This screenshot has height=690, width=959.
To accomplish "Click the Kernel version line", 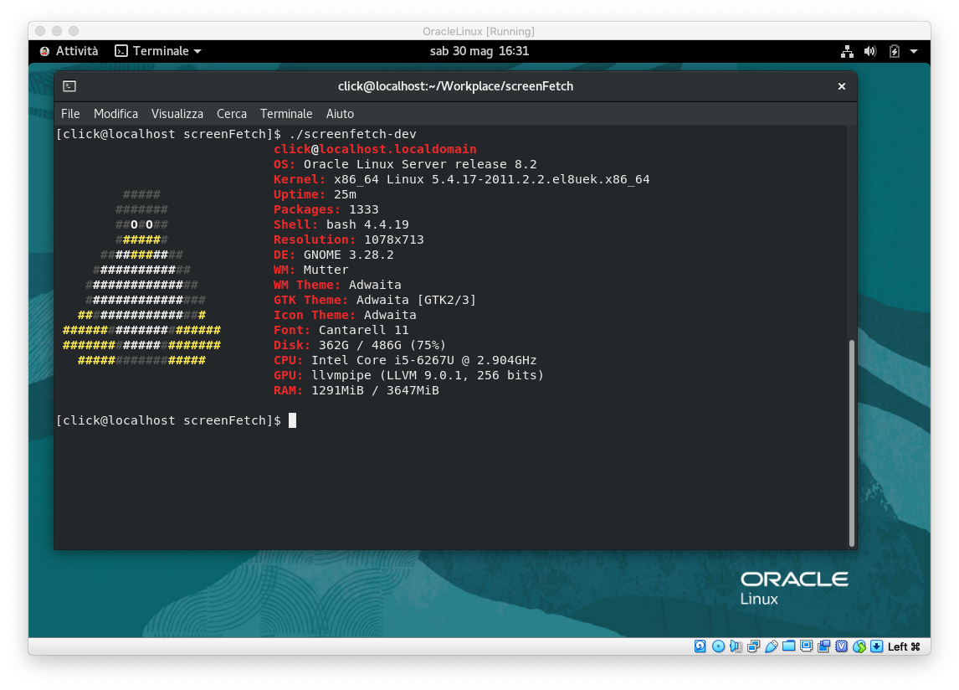I will 462,179.
